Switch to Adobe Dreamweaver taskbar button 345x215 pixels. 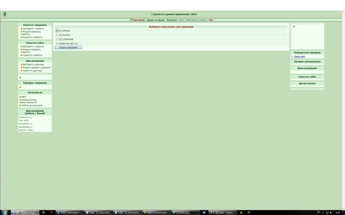(x=157, y=212)
